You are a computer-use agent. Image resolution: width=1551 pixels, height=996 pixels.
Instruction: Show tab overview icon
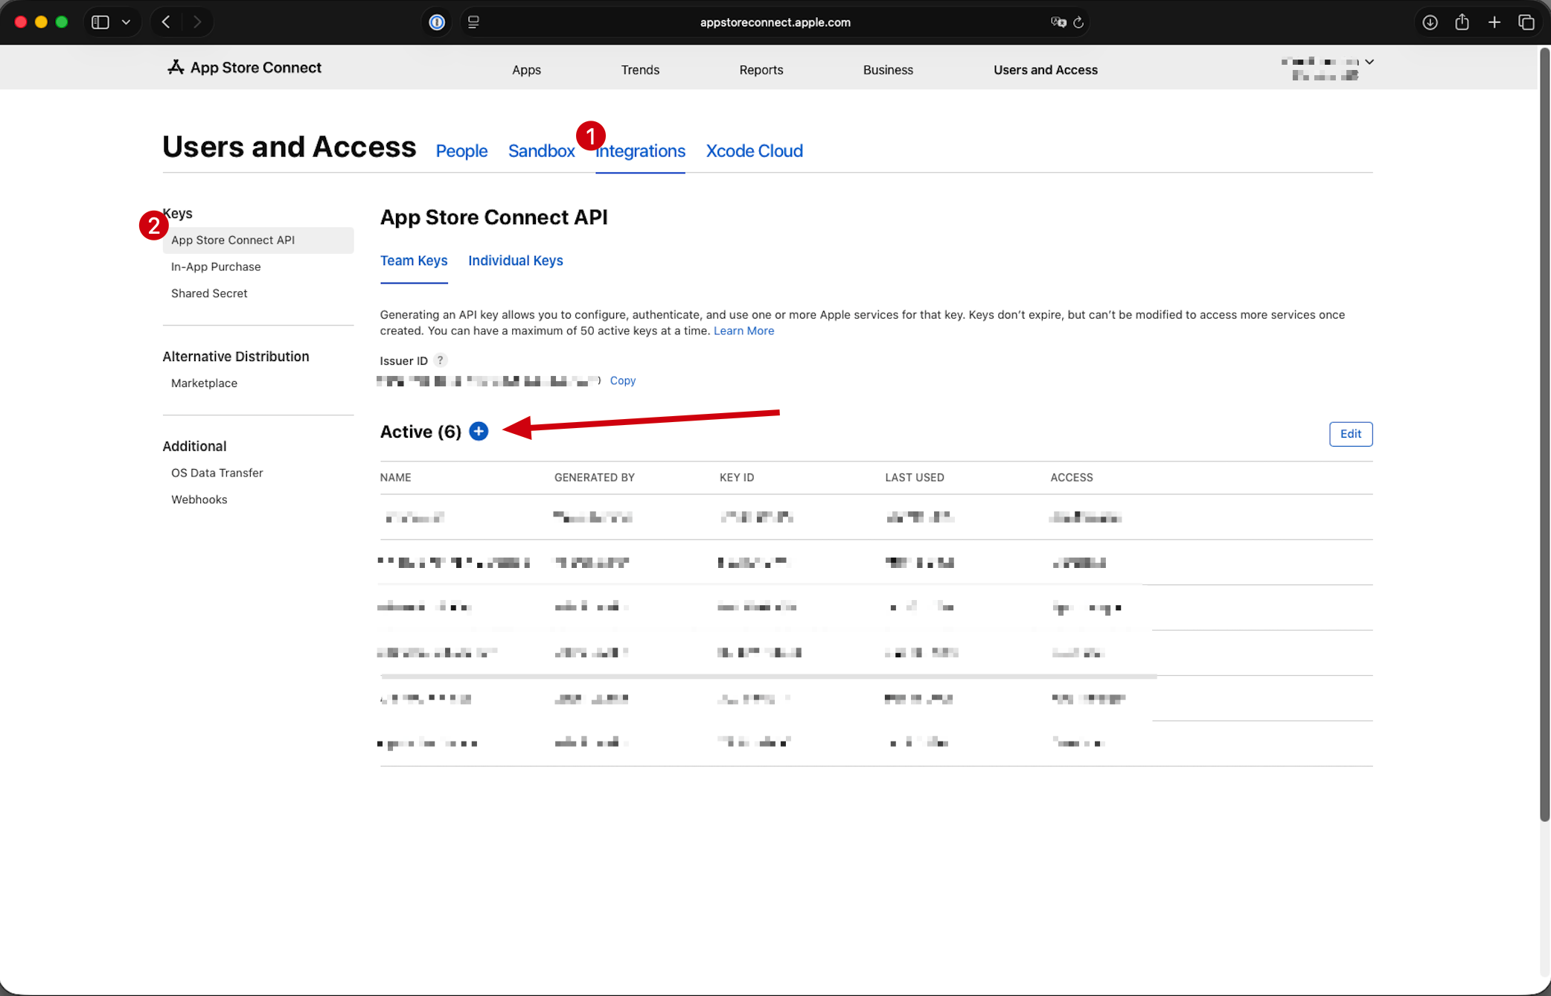pos(1526,22)
